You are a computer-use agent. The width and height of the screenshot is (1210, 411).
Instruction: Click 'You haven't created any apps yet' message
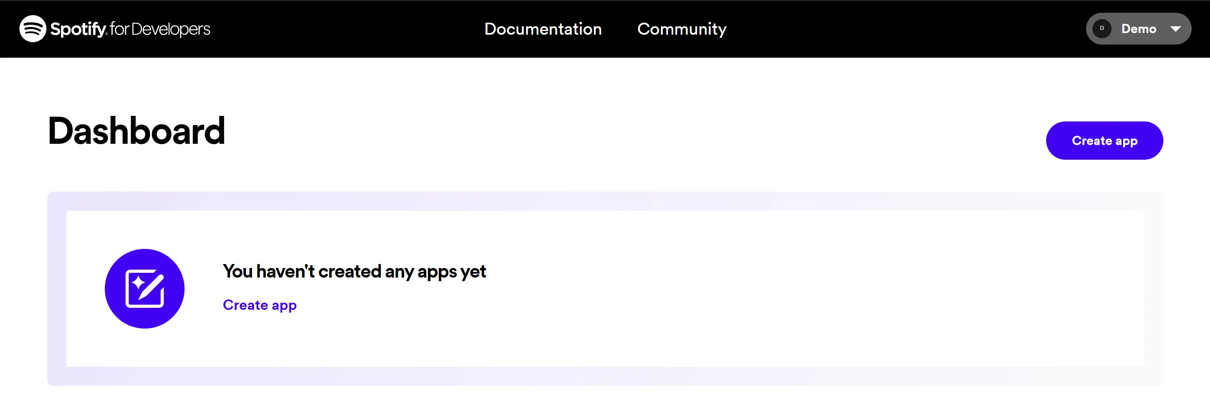(354, 271)
